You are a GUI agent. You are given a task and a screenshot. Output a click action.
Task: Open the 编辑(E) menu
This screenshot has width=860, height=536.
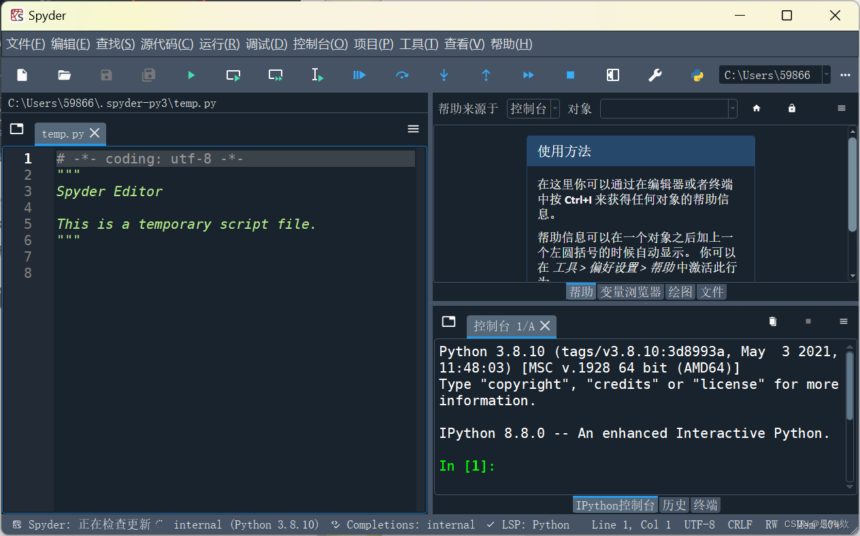[71, 44]
